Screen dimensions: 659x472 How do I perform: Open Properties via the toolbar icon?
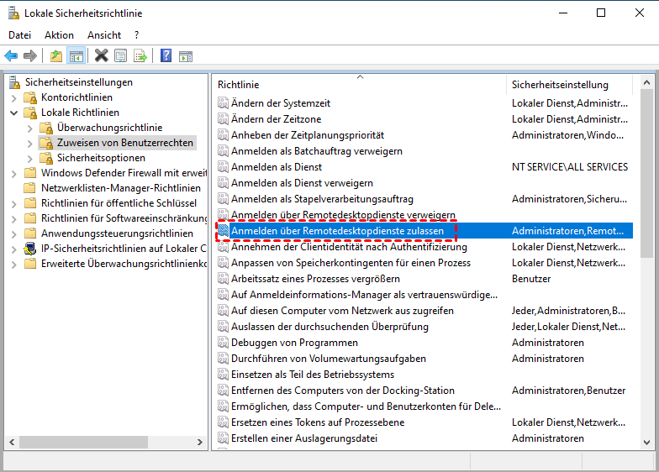(x=121, y=56)
